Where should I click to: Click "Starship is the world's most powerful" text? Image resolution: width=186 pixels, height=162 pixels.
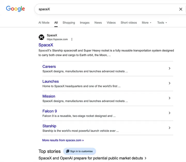[81, 131]
